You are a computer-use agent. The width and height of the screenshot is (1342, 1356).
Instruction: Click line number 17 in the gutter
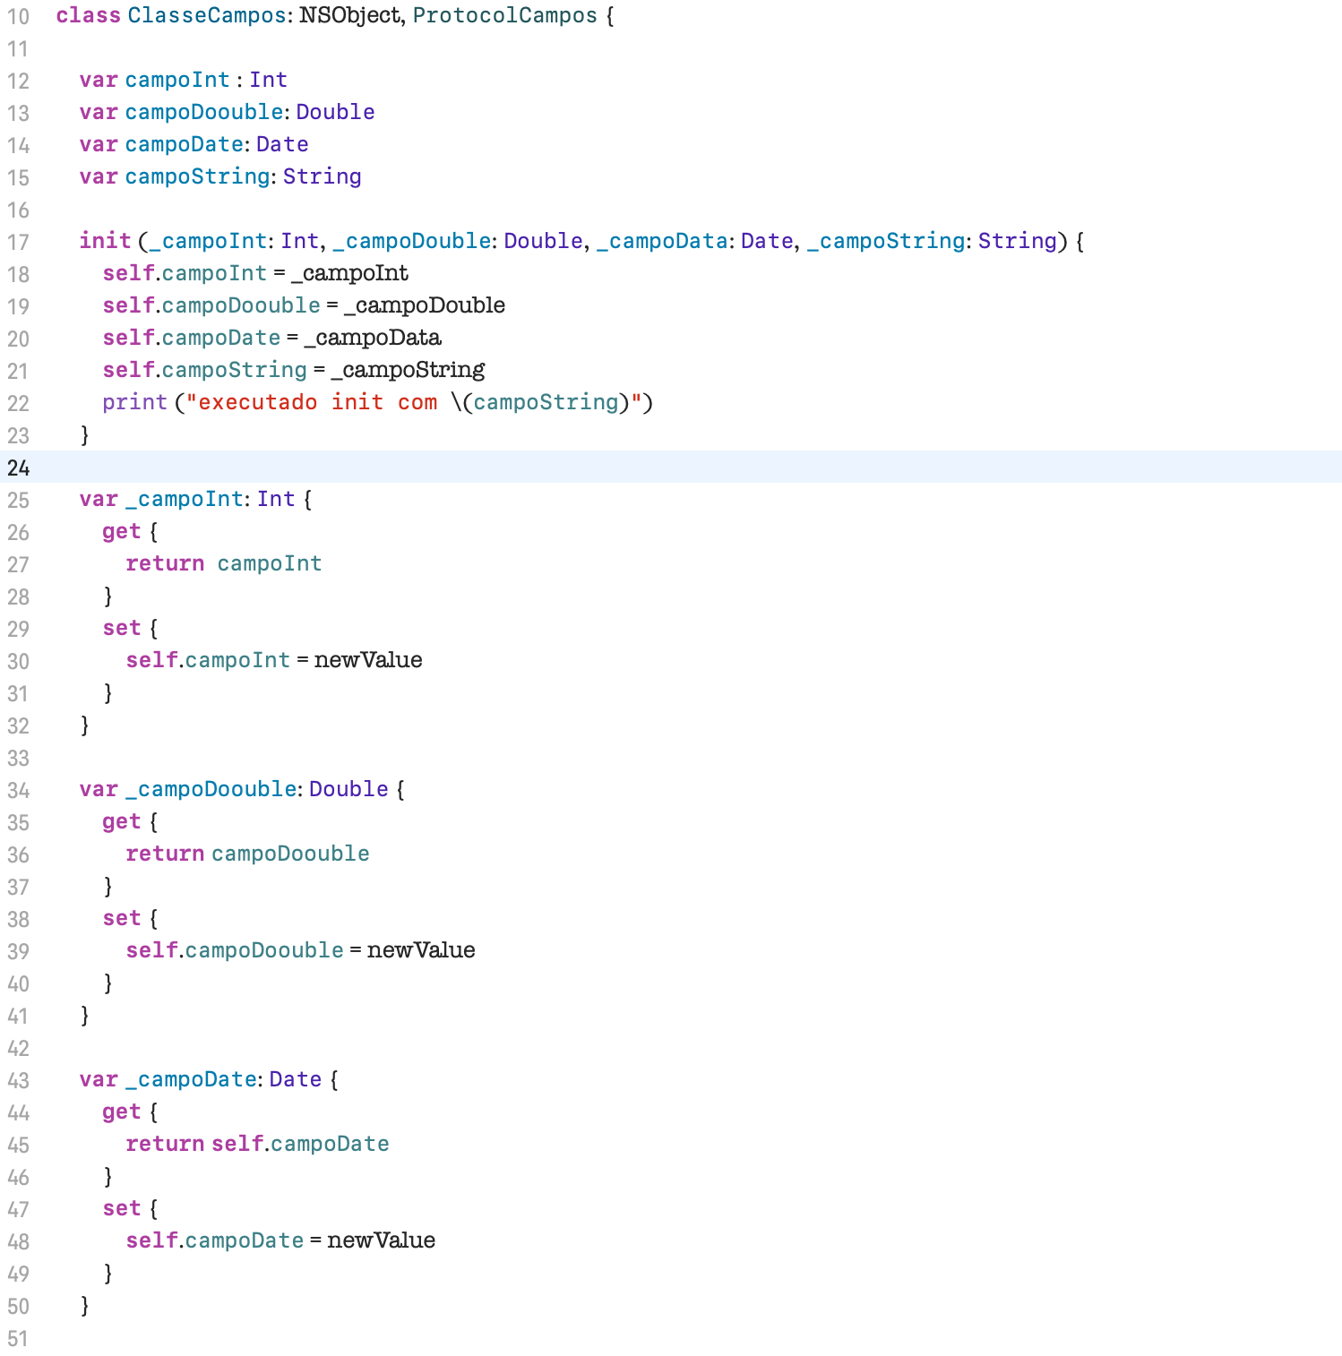(x=18, y=243)
